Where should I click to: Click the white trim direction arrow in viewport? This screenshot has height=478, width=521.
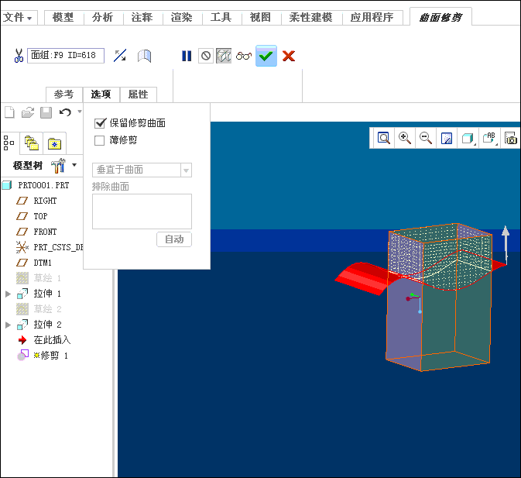coord(506,246)
